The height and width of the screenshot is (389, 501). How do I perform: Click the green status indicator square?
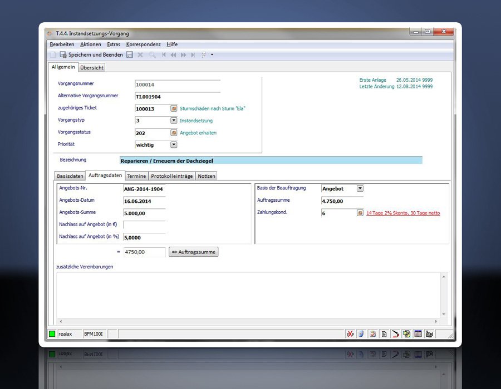[52, 334]
